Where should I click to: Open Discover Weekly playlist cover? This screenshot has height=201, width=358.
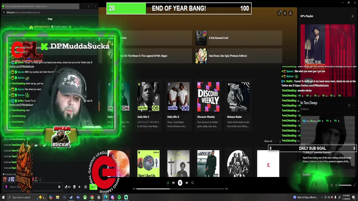(208, 97)
